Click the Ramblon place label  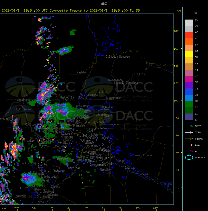(82, 72)
